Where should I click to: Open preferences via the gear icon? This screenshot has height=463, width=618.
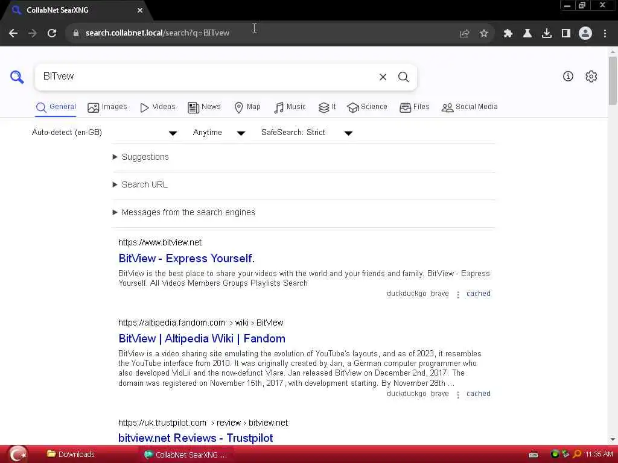coord(591,77)
